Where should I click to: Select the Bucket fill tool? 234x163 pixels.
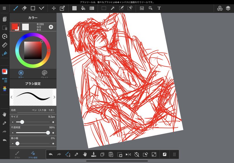(x=83, y=8)
